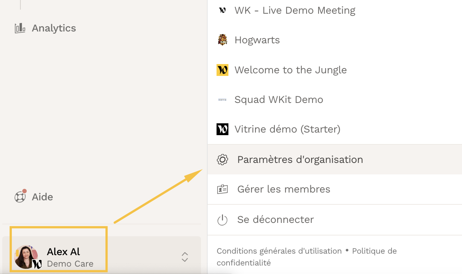Viewport: 462px width, 274px height.
Task: Click the Hogwarts crest logo
Action: point(222,40)
